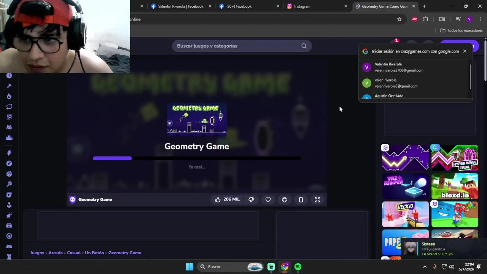Open the Chrome profile V avatar
The image size is (487, 274).
pos(469,19)
